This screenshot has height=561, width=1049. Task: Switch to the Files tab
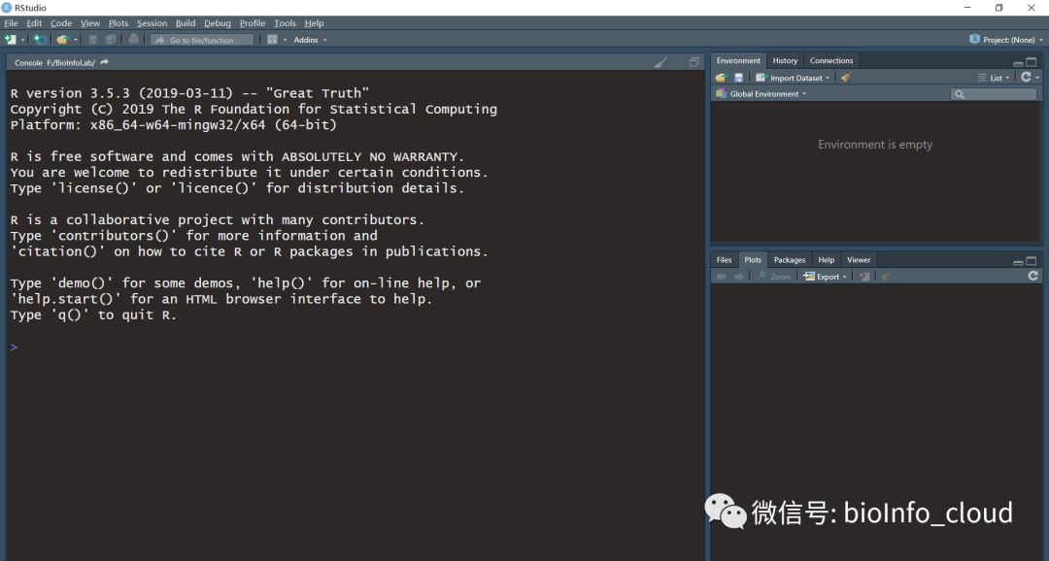pyautogui.click(x=724, y=260)
